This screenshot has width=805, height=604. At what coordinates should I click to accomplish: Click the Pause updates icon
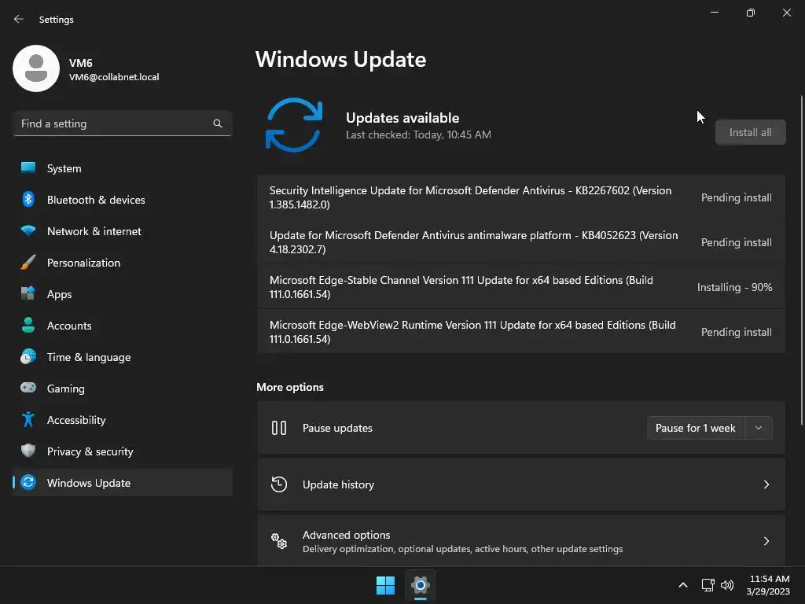point(279,428)
